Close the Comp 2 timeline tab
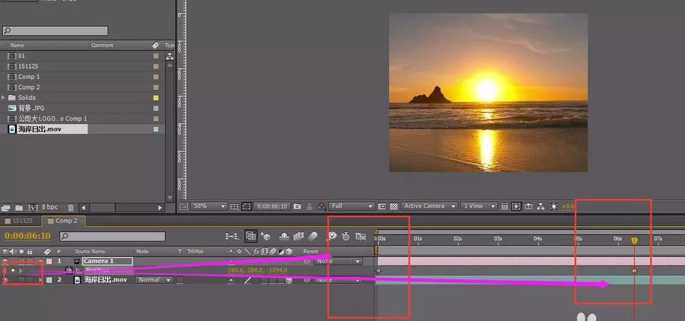The width and height of the screenshot is (685, 321). pos(82,221)
